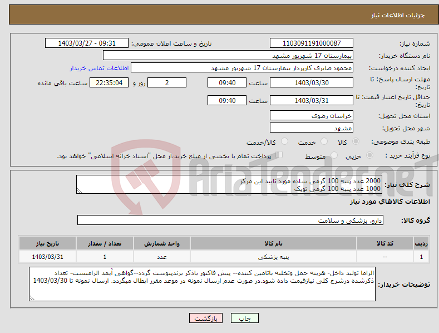This screenshot has width=439, height=333.
Task: Click the استان محل تحویل label
Action: coord(405,116)
